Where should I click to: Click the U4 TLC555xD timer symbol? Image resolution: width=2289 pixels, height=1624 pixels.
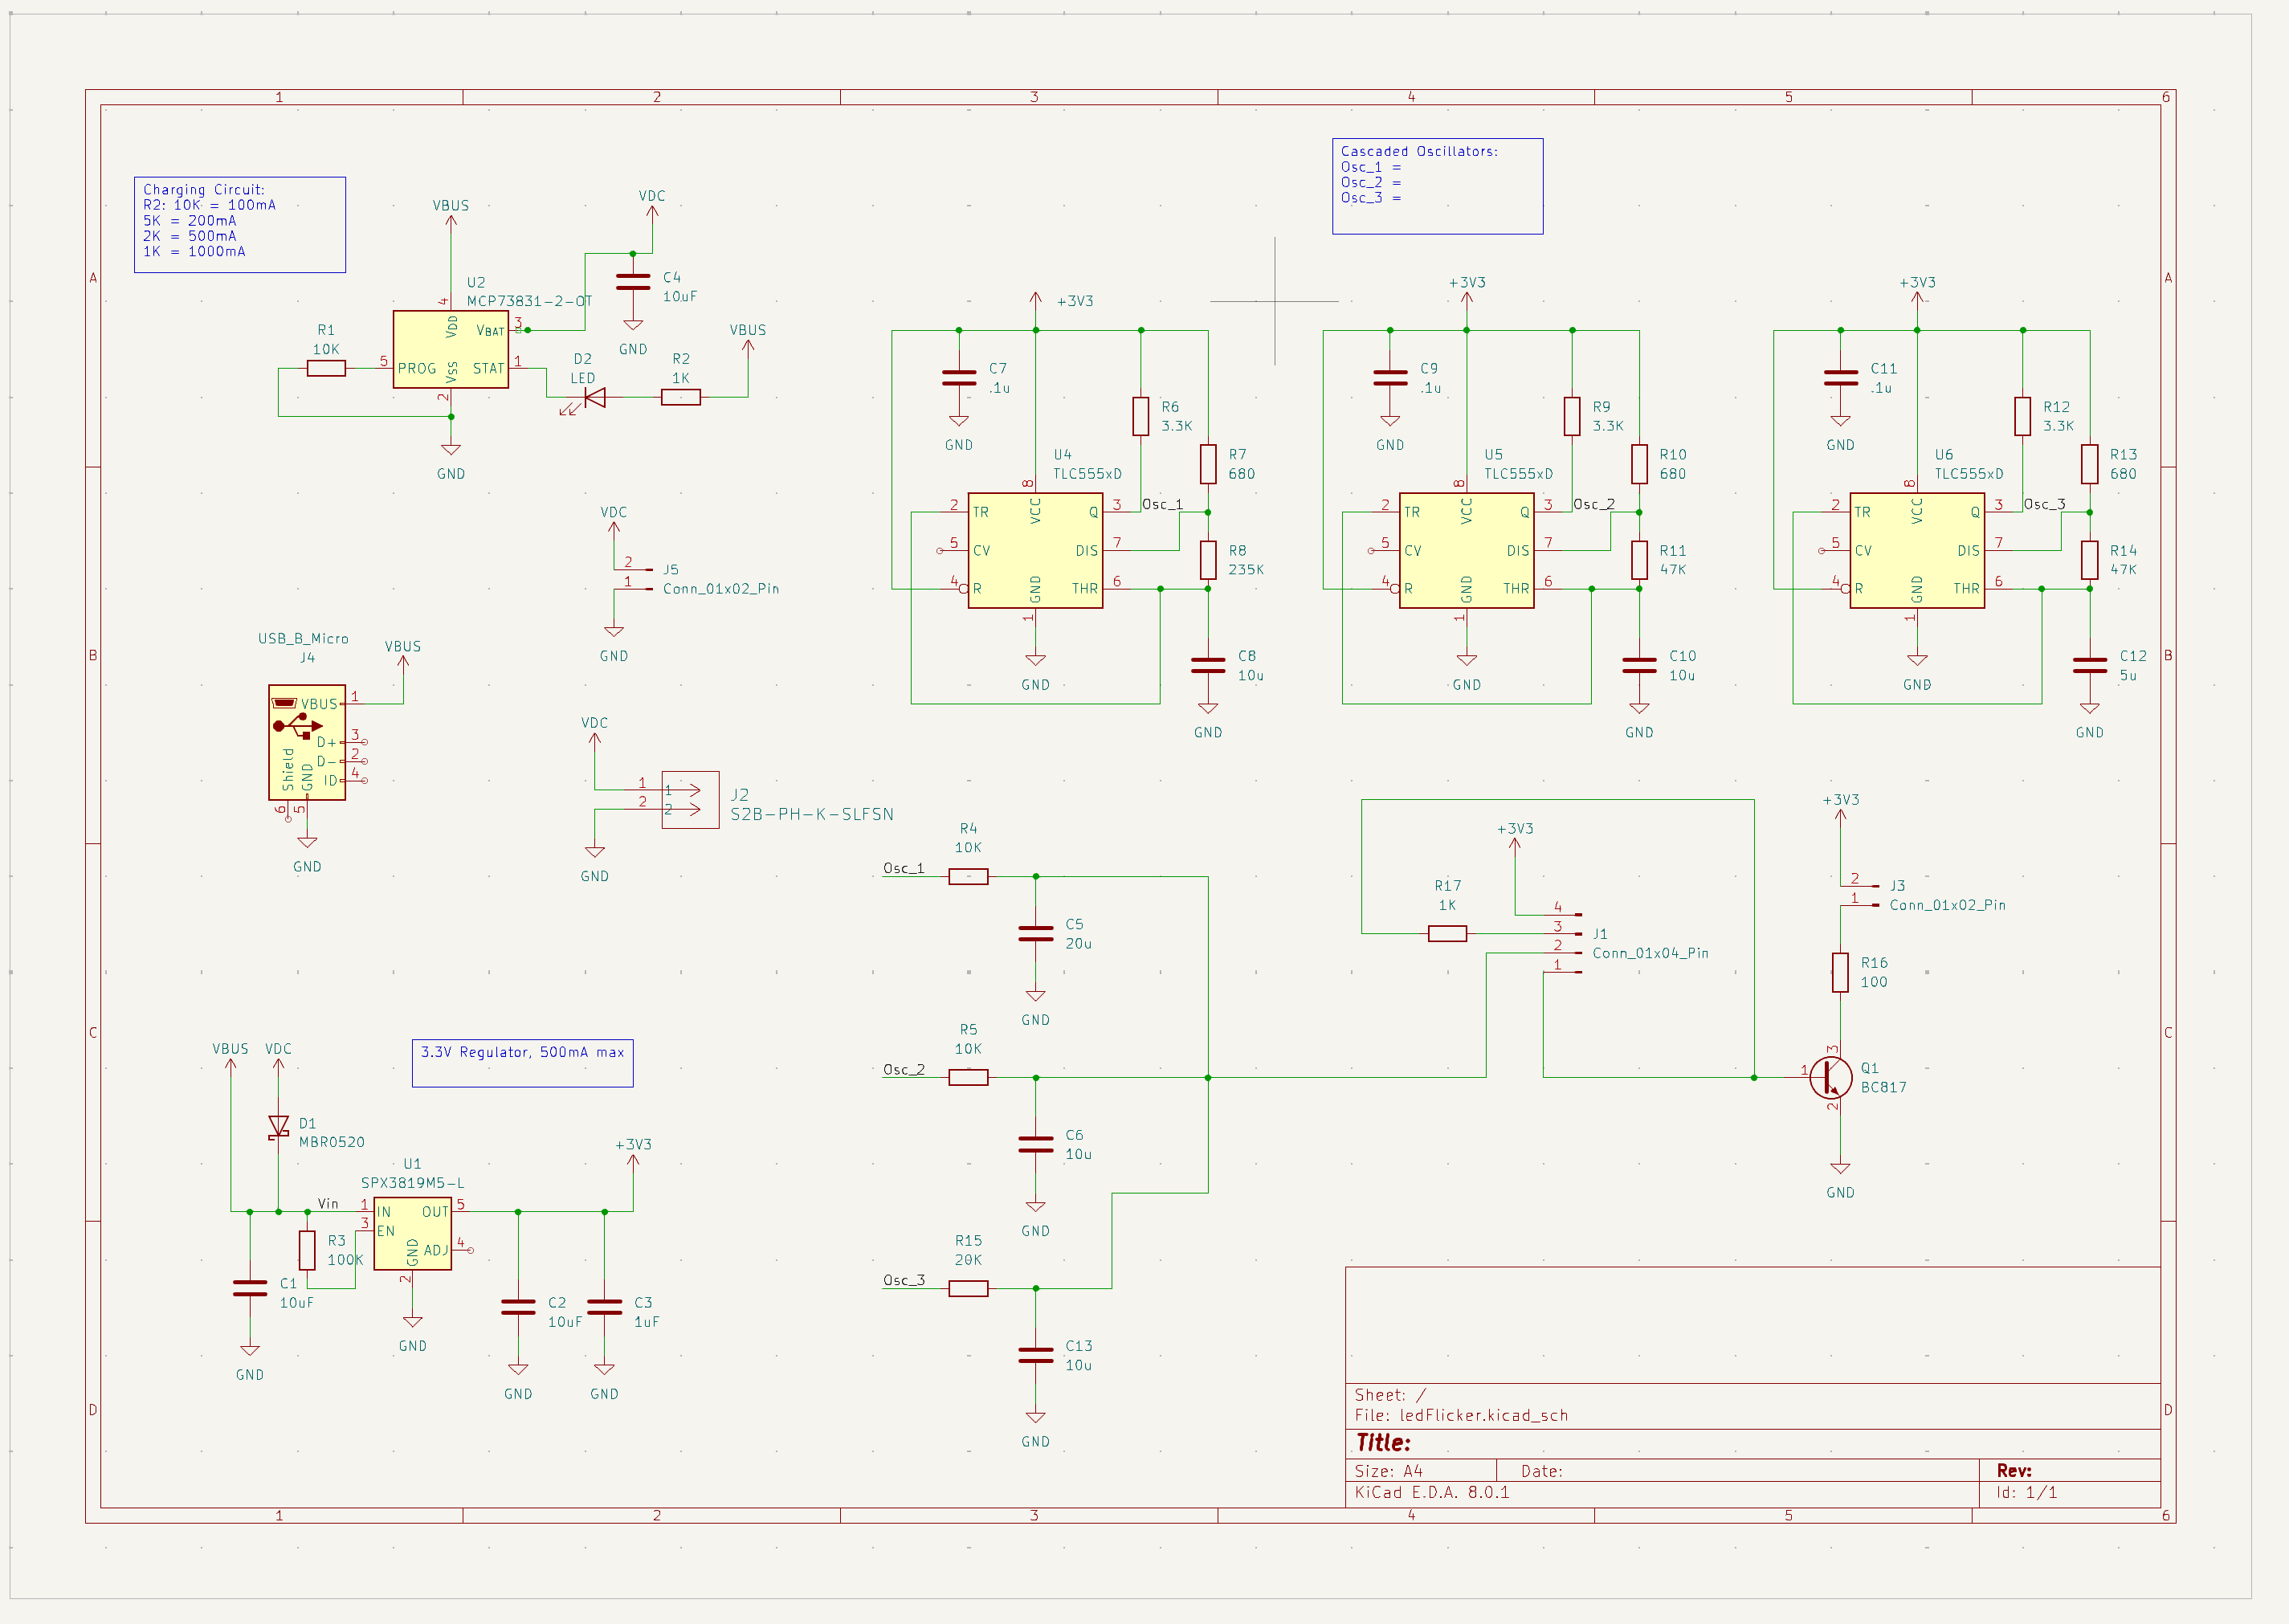point(1035,550)
